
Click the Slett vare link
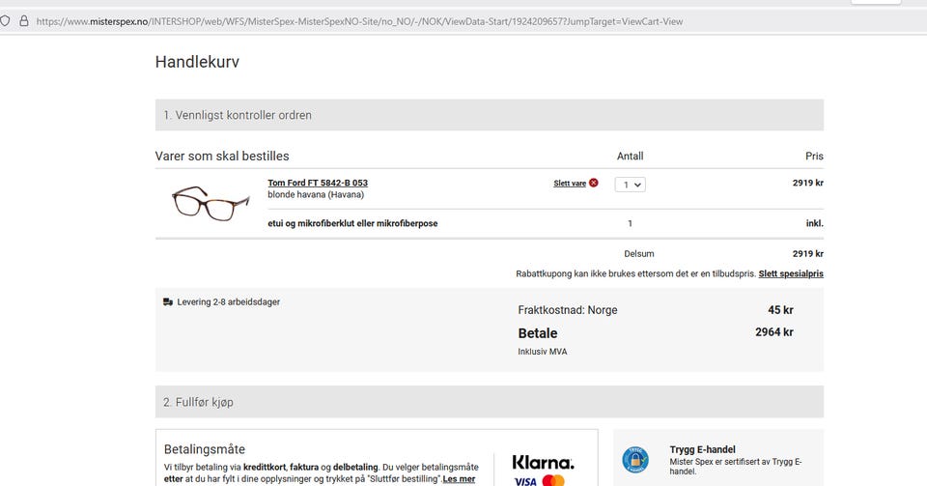[x=570, y=184]
